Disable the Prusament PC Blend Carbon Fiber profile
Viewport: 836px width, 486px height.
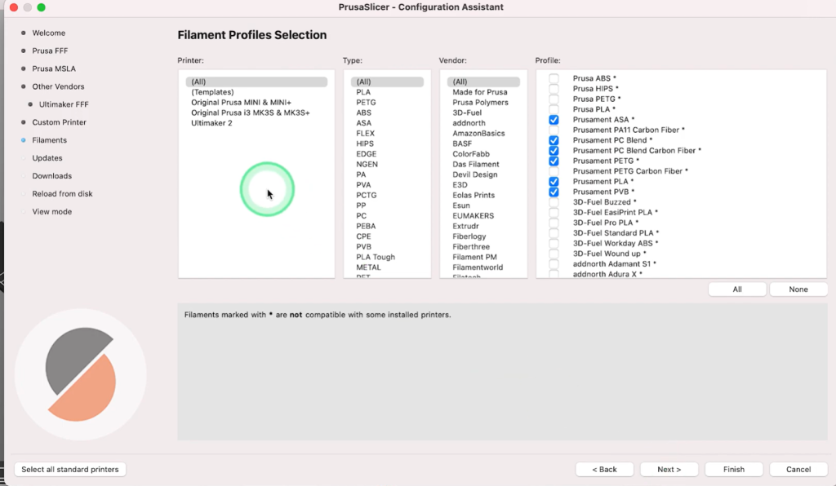(554, 151)
